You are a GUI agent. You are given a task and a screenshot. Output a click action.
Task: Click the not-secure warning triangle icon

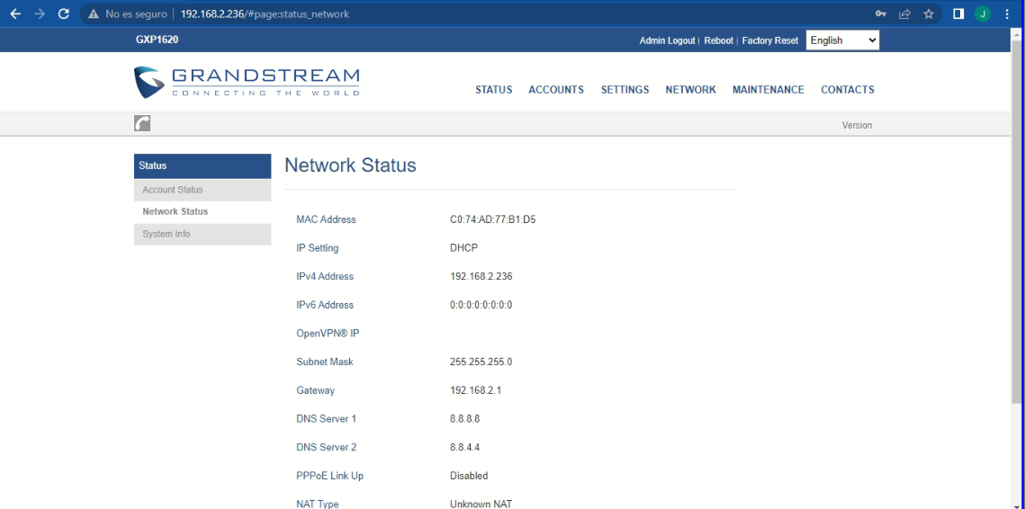pos(93,14)
